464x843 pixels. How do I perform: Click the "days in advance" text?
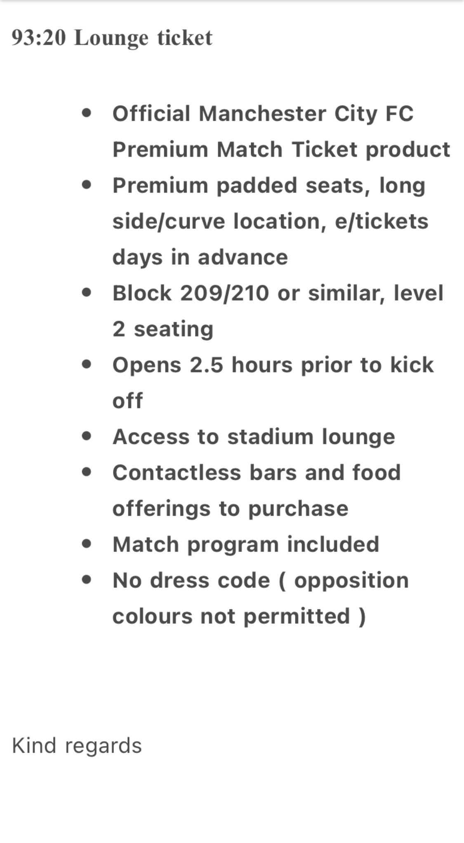click(200, 257)
